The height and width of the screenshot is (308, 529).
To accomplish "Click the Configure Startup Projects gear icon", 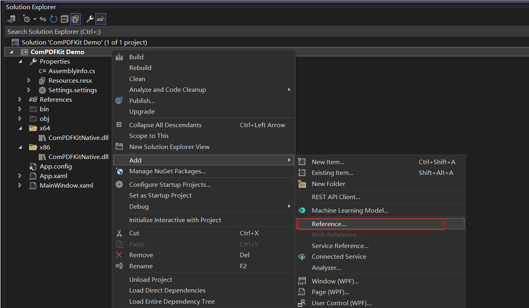I will click(x=119, y=184).
